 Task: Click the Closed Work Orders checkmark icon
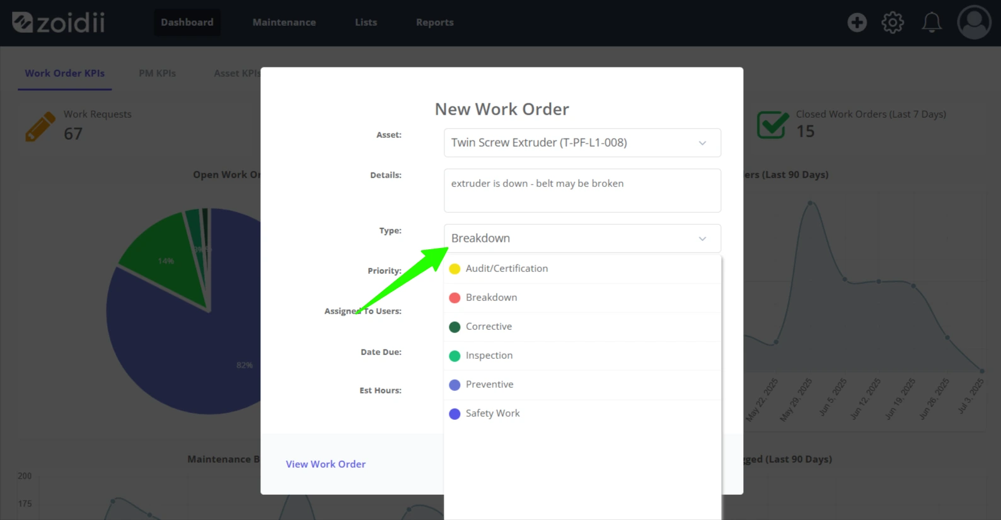click(773, 125)
